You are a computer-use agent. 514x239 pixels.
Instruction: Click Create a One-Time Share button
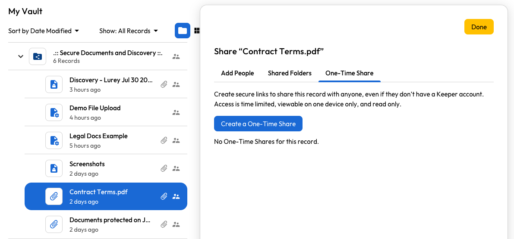point(258,124)
